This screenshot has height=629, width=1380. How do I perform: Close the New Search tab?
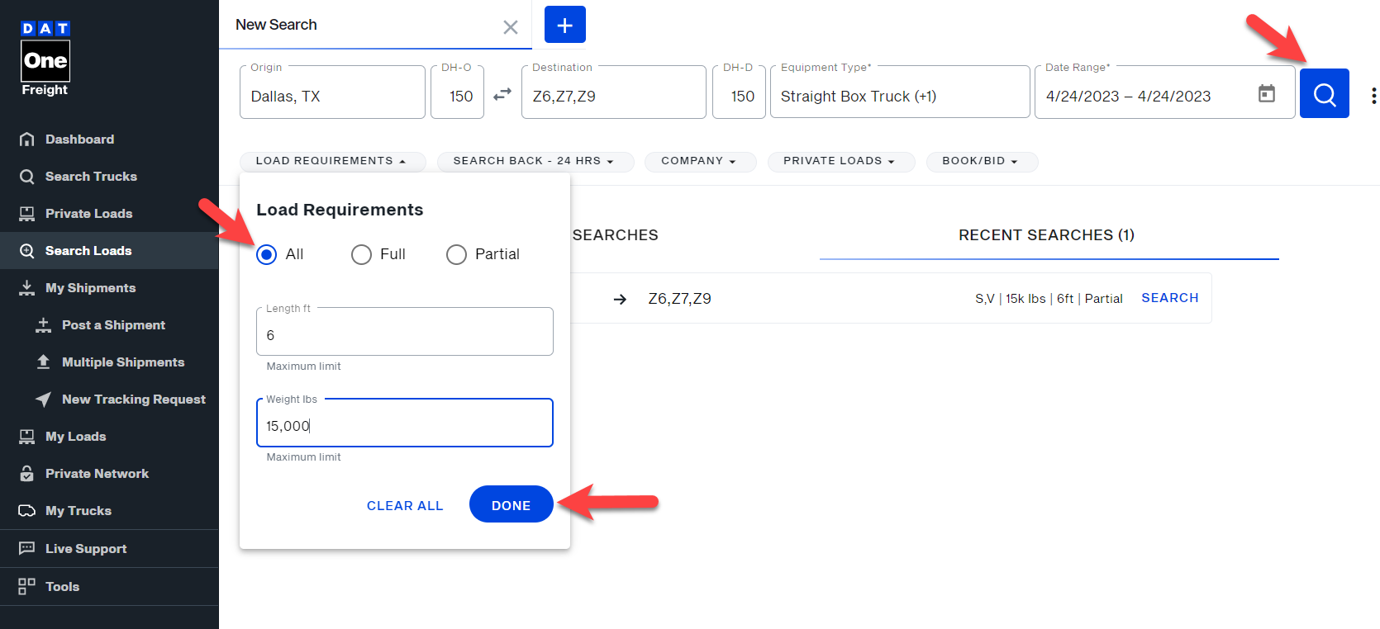[511, 27]
